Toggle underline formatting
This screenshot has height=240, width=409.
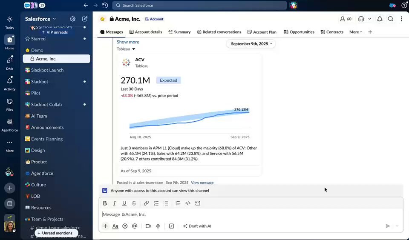[124, 203]
